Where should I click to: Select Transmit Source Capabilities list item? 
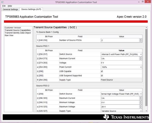coord(18,30)
